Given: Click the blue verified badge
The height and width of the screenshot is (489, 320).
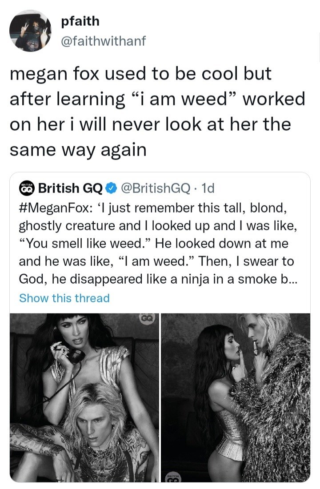Looking at the screenshot, I should 111,189.
